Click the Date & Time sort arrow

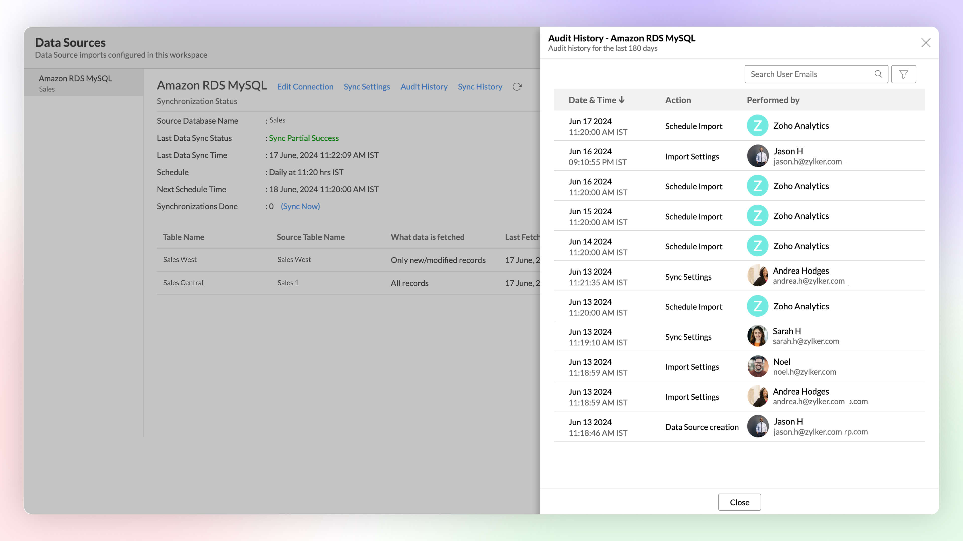[x=622, y=100]
